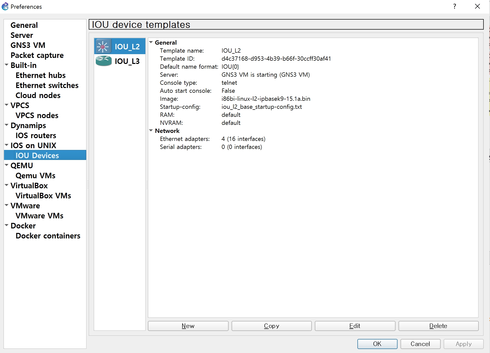Open Qemu VMs preferences

pos(35,175)
